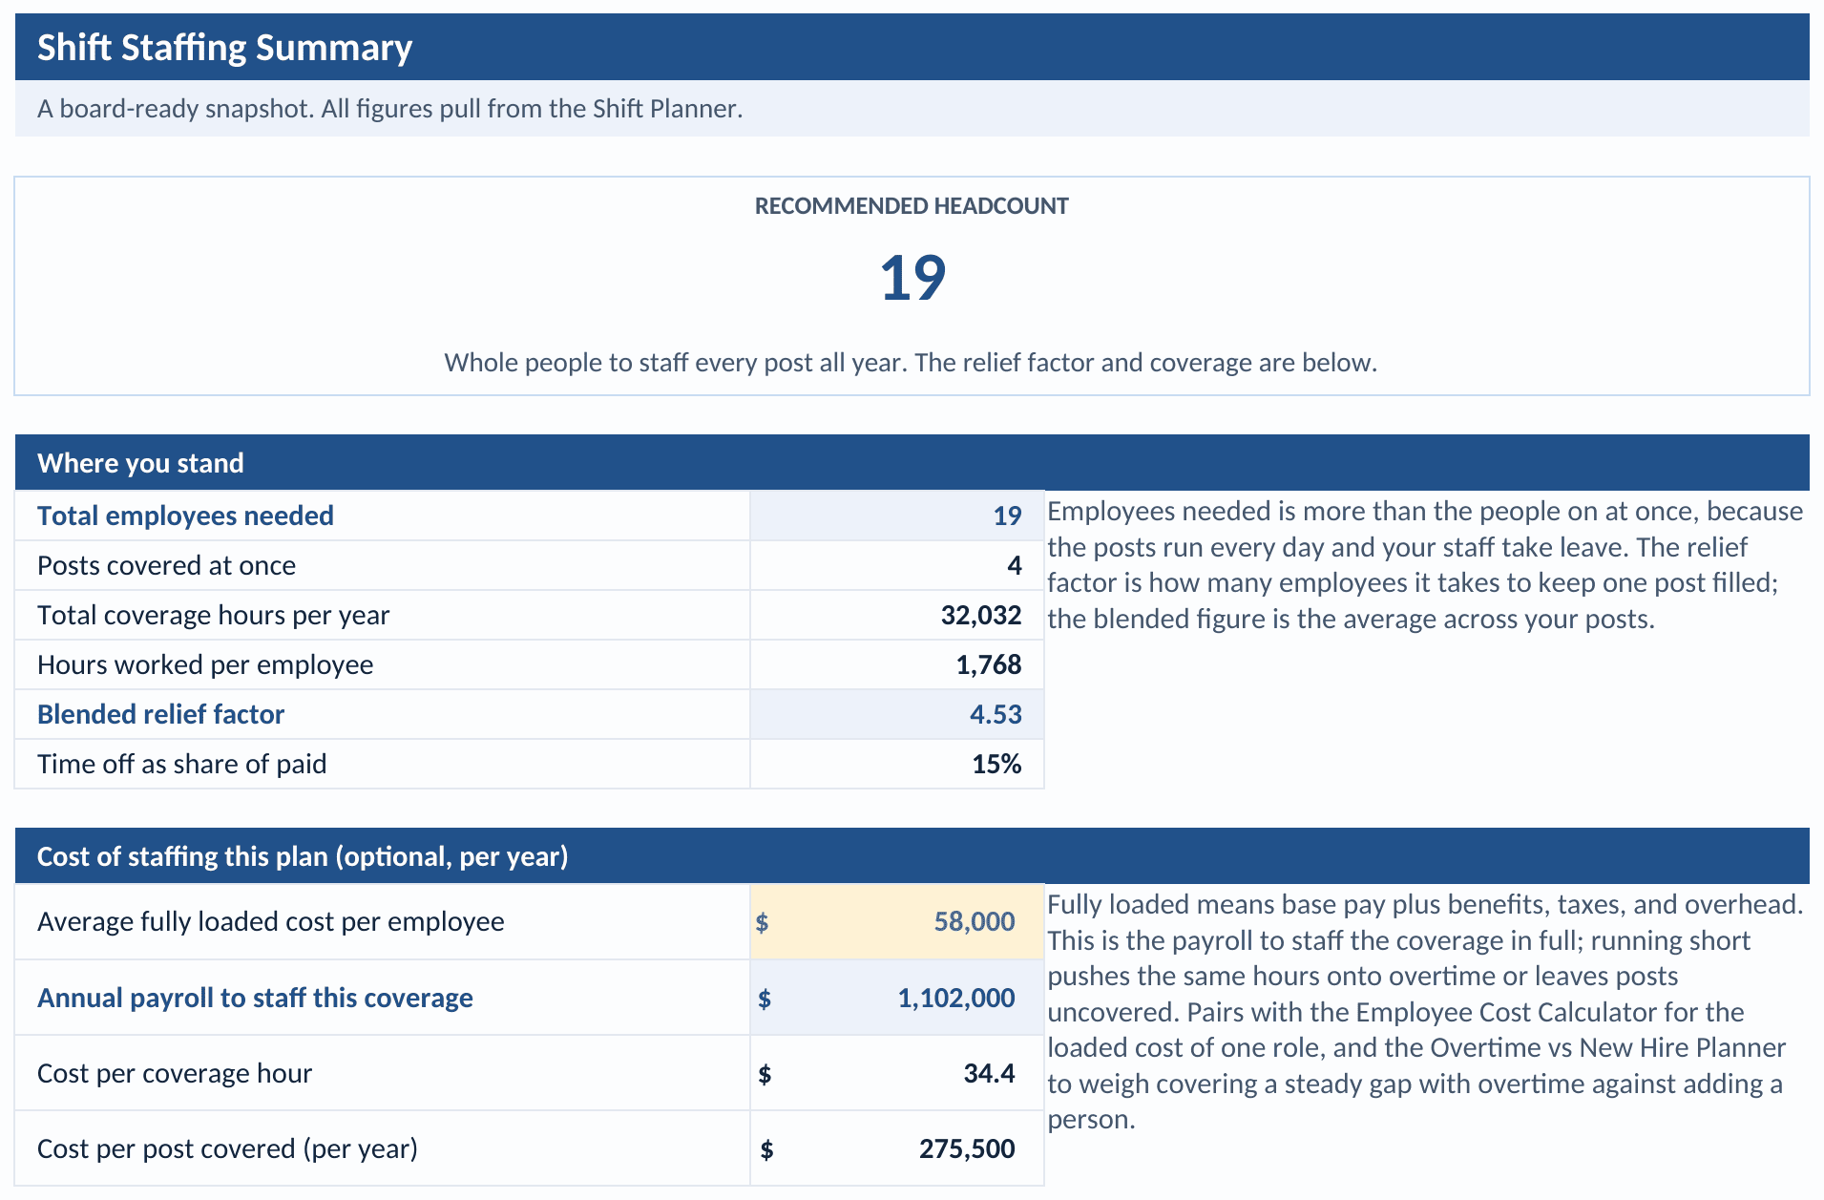
Task: Click 'Average fully loaded cost per employee' label
Action: (270, 921)
